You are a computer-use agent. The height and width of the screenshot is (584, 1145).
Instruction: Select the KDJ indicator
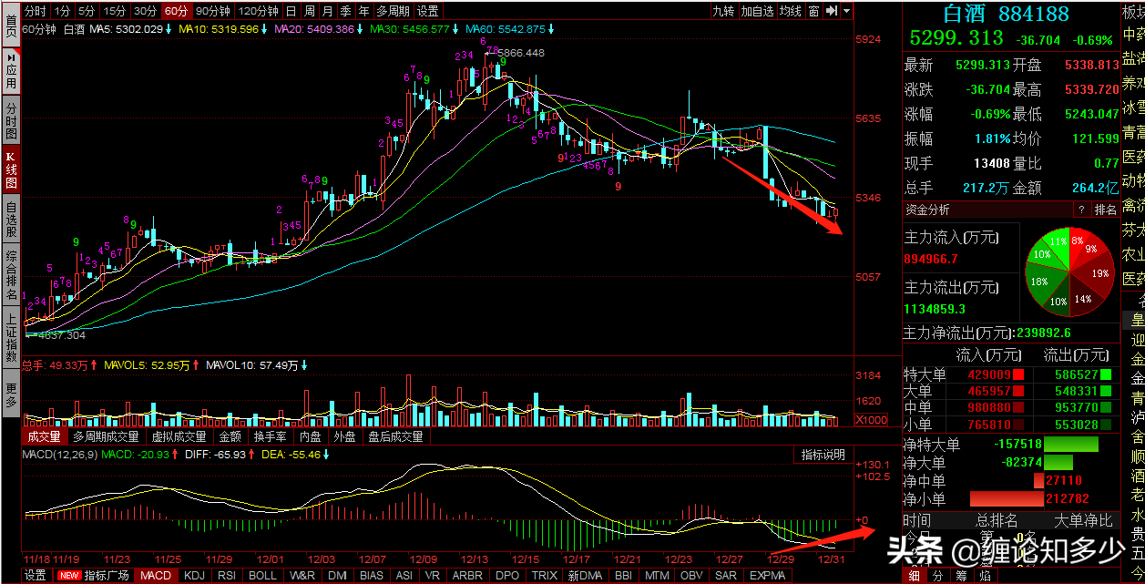194,576
